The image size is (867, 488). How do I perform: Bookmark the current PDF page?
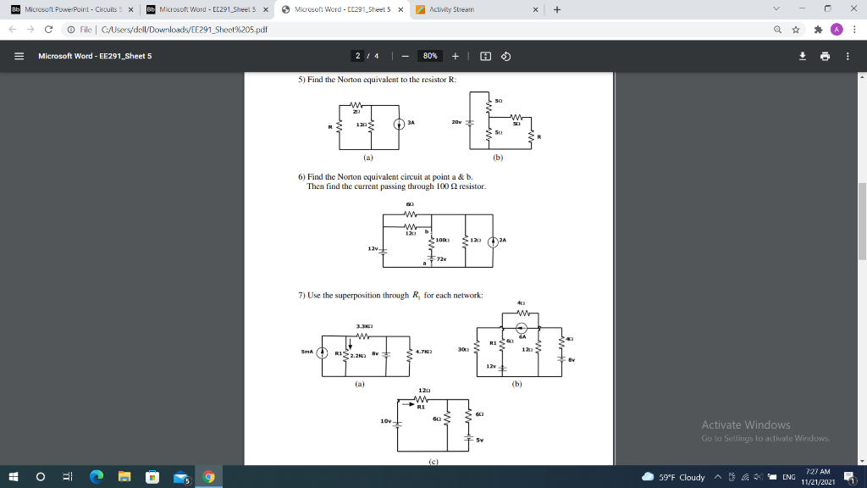[x=796, y=29]
